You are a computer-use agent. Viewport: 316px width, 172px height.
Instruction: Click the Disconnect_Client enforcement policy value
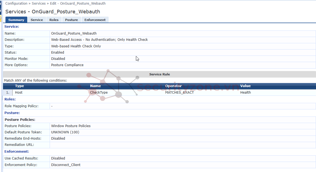click(66, 165)
